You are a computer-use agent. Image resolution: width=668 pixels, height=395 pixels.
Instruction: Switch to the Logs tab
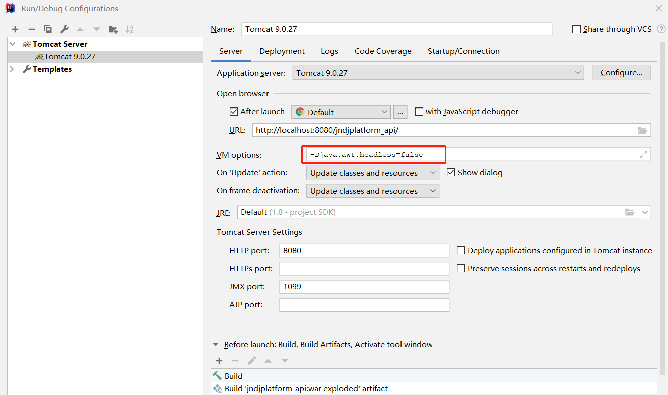329,51
